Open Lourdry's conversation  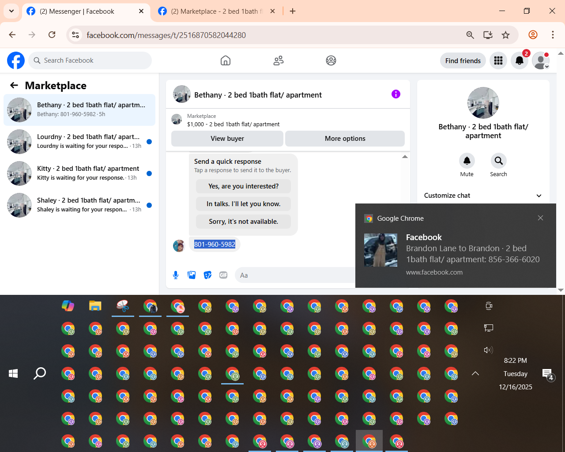pos(79,142)
